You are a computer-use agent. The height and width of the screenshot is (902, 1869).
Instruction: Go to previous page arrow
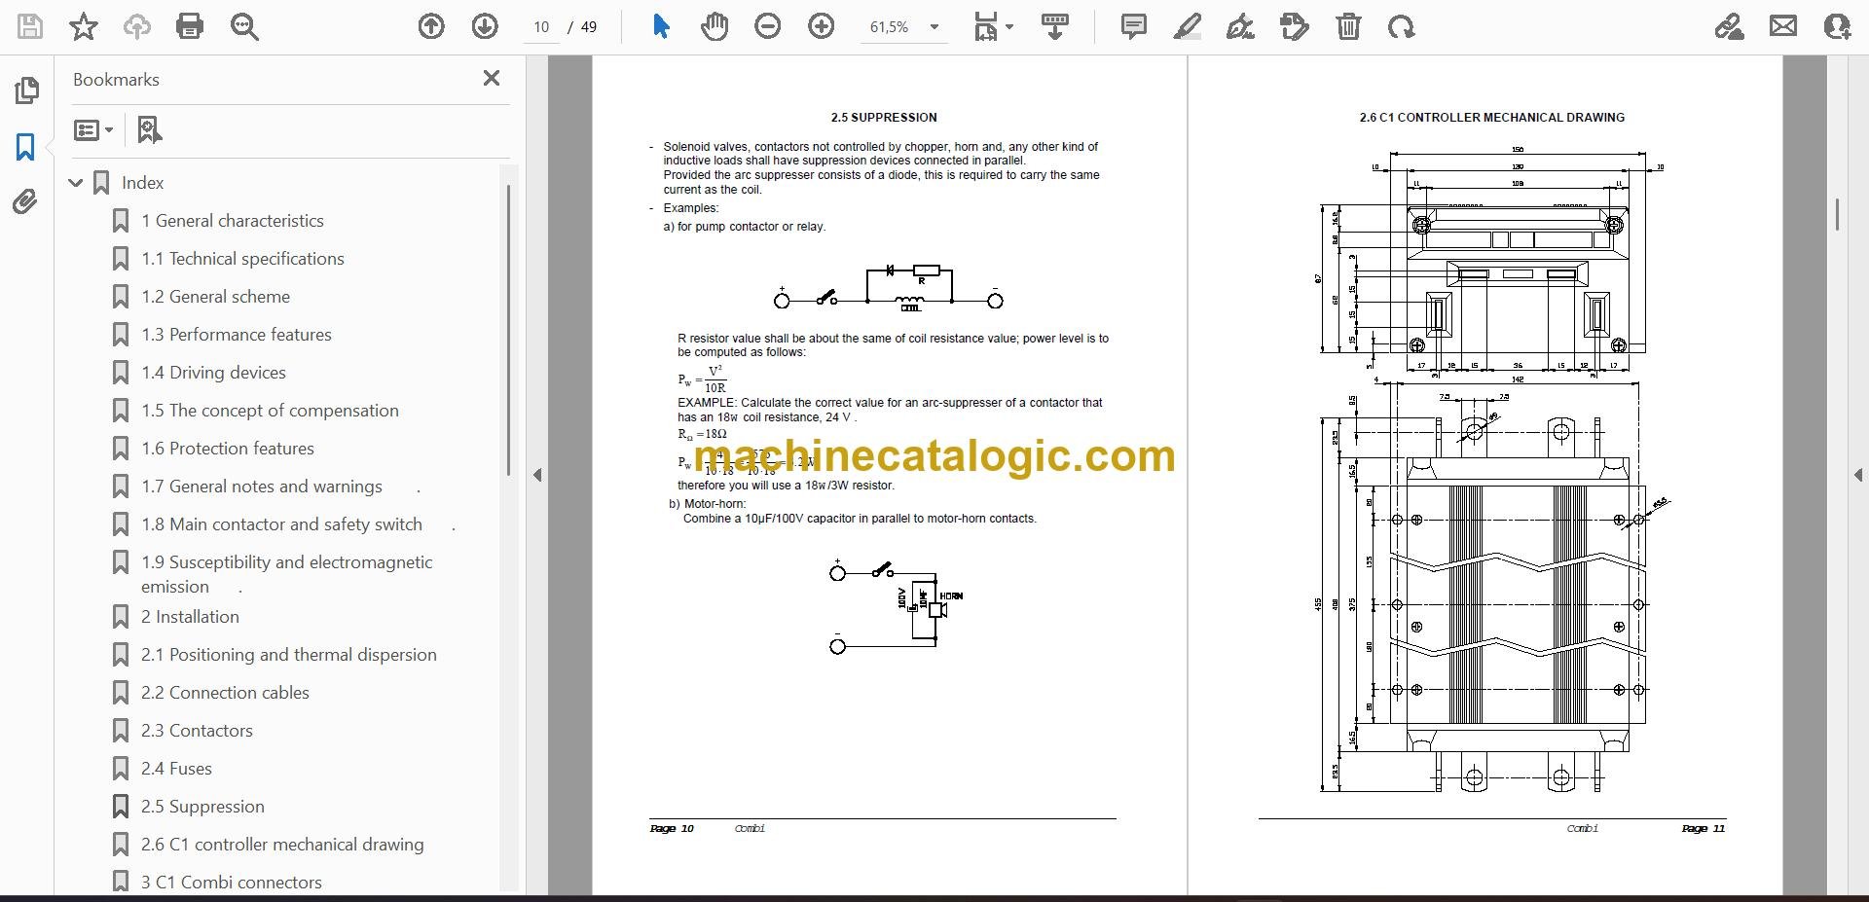tap(431, 26)
